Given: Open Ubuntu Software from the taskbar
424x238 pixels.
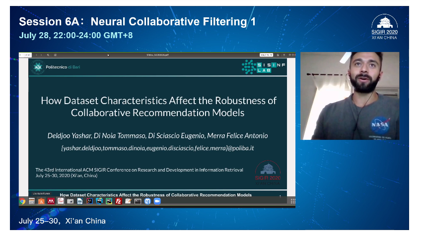Looking at the screenshot, I should (x=41, y=201).
